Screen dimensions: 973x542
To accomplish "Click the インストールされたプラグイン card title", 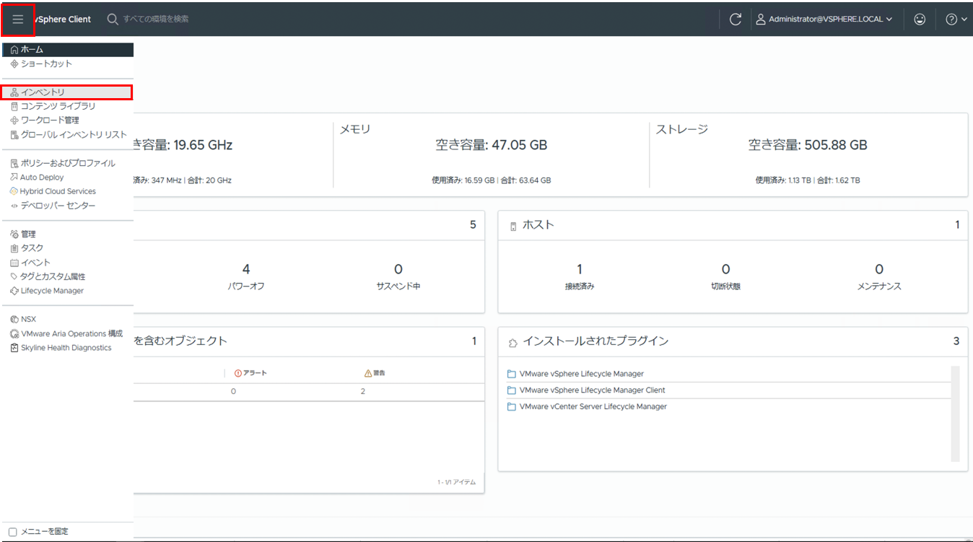I will pos(595,341).
